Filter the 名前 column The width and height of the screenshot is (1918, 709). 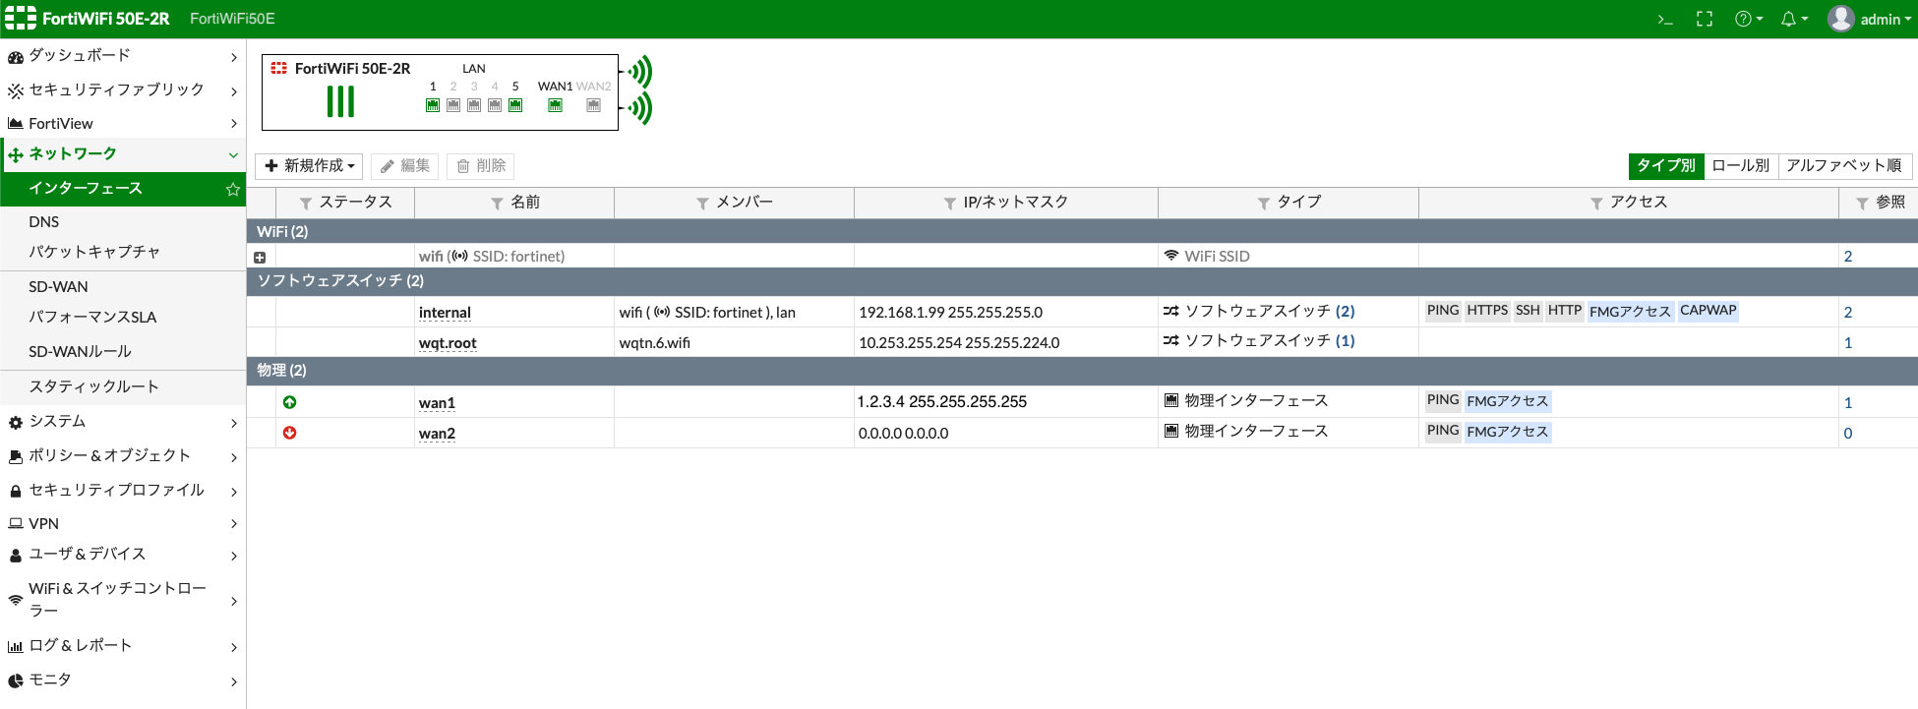click(497, 204)
